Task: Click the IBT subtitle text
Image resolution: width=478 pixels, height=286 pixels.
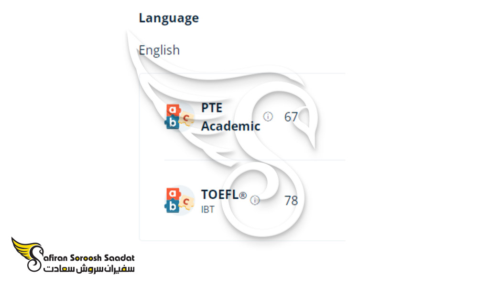Action: pos(207,209)
